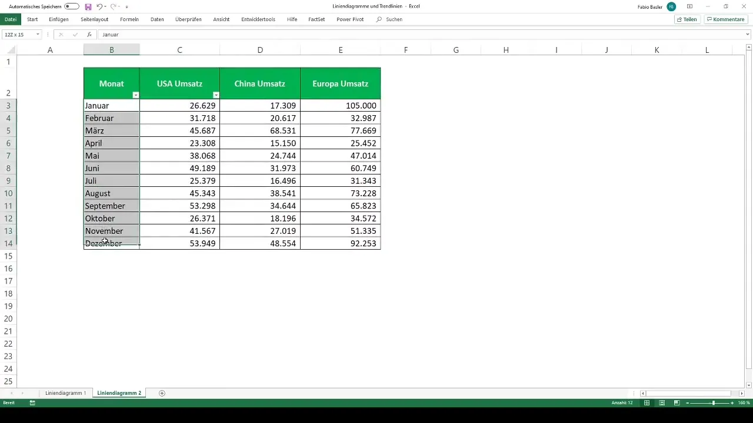Image resolution: width=753 pixels, height=423 pixels.
Task: Open the USA Umsatz filter dropdown
Action: pos(216,95)
